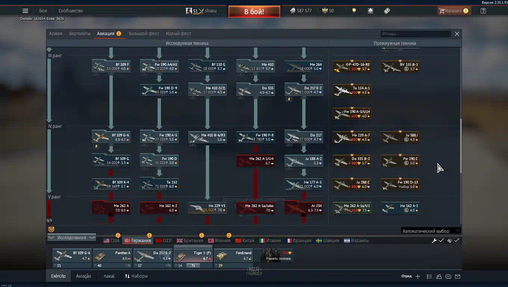
Task: Select premium BV 155 B-1 card
Action: tap(400, 67)
